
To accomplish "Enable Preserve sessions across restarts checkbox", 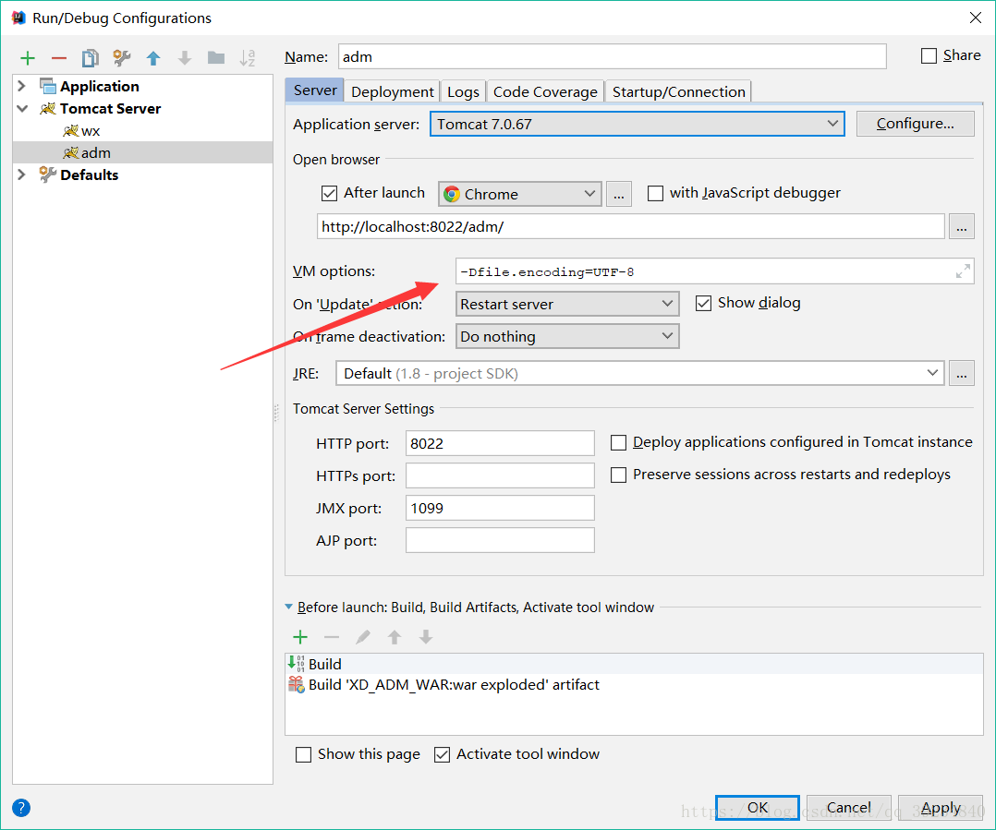I will click(x=618, y=475).
